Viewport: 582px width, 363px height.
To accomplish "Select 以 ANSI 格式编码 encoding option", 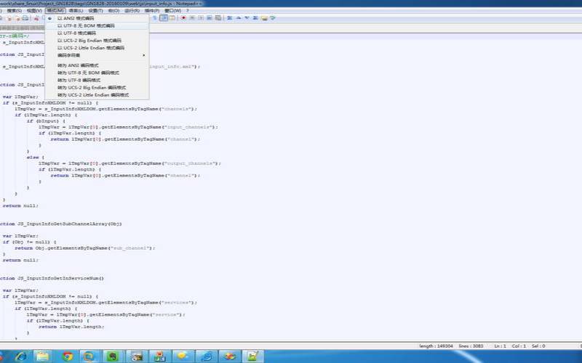I will point(97,18).
